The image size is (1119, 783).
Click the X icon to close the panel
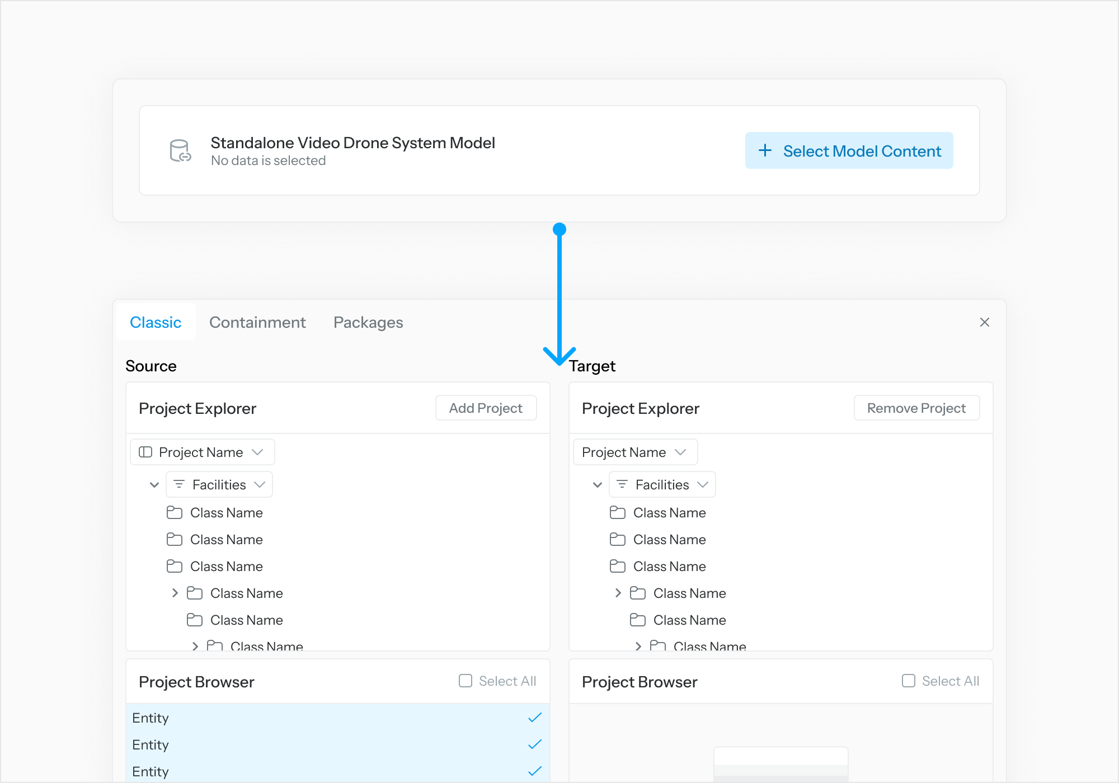[x=985, y=322]
